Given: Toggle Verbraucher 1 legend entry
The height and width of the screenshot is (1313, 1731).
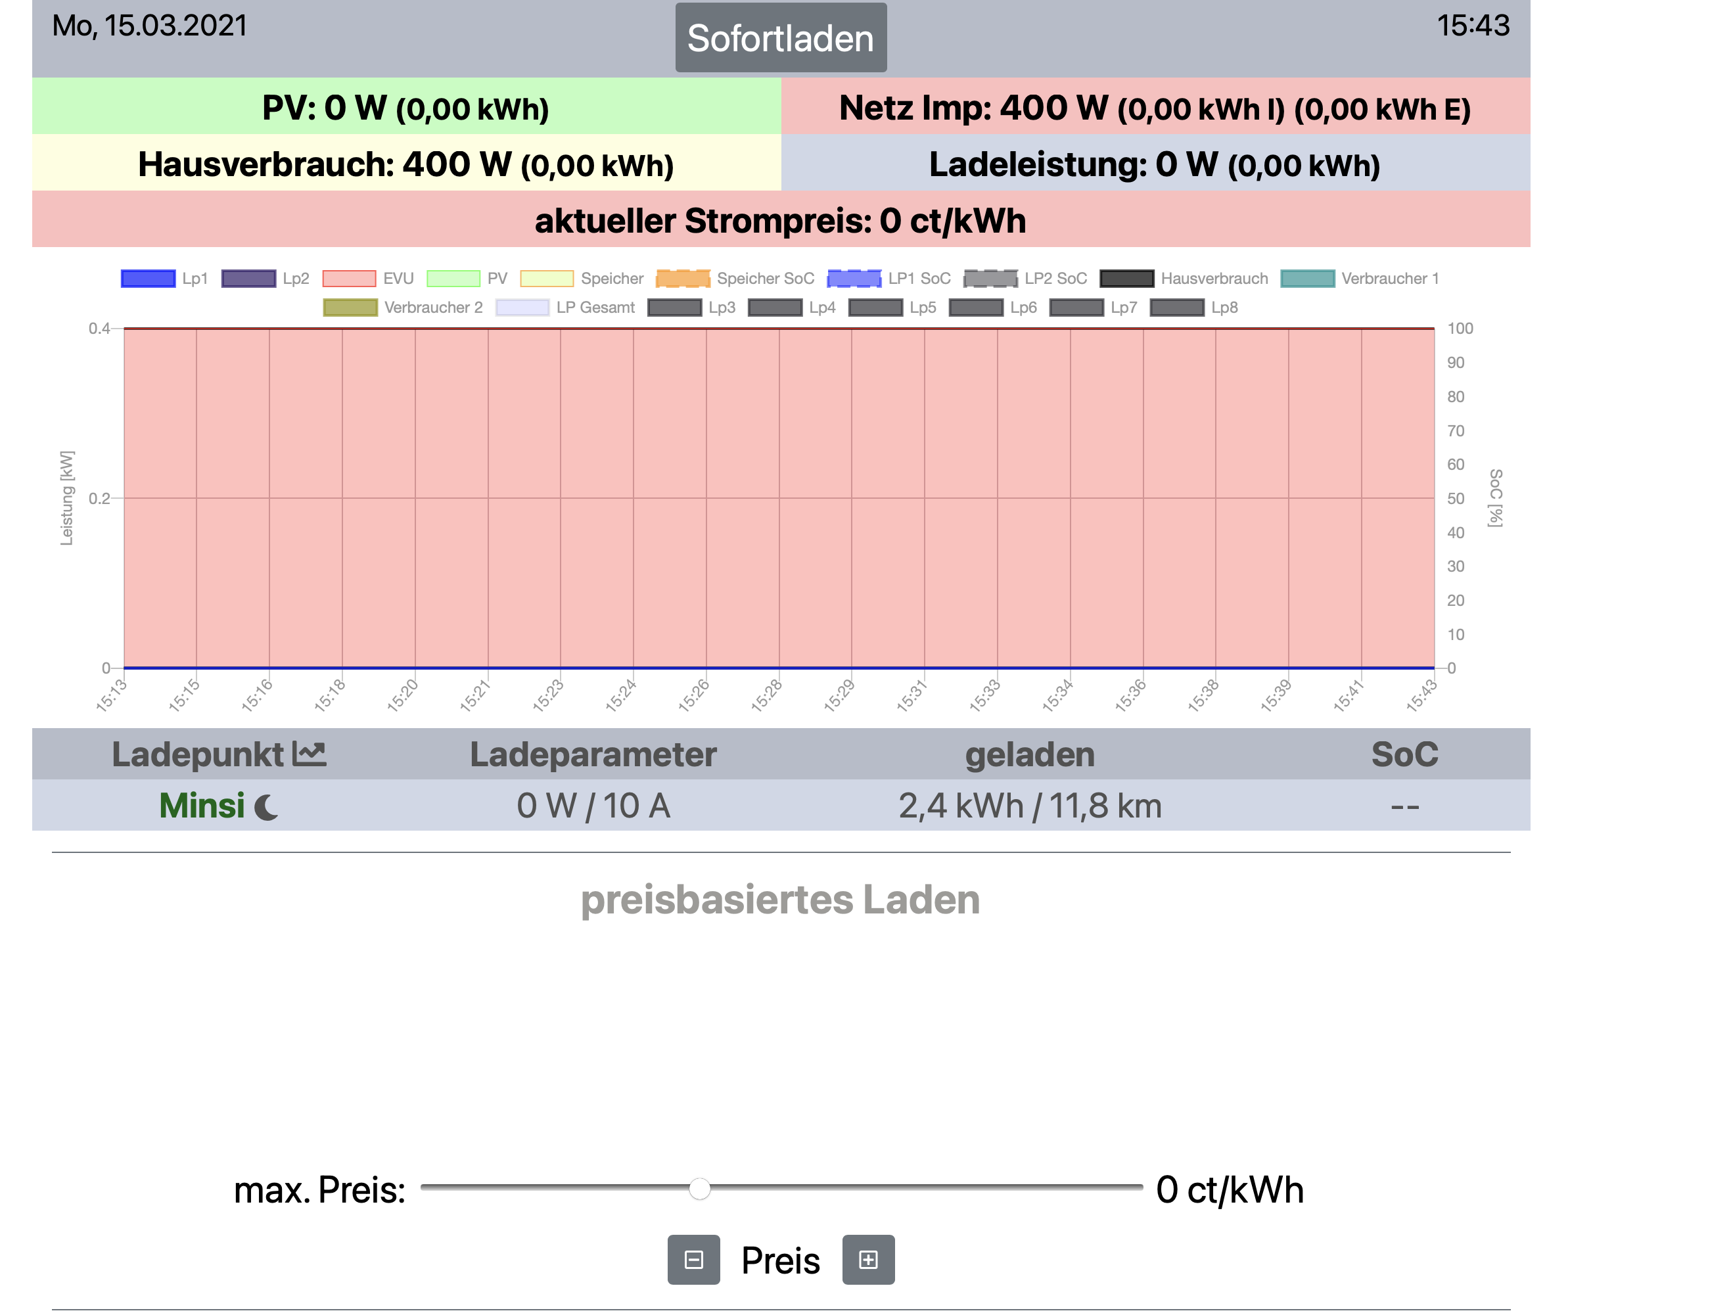Looking at the screenshot, I should (x=1307, y=279).
